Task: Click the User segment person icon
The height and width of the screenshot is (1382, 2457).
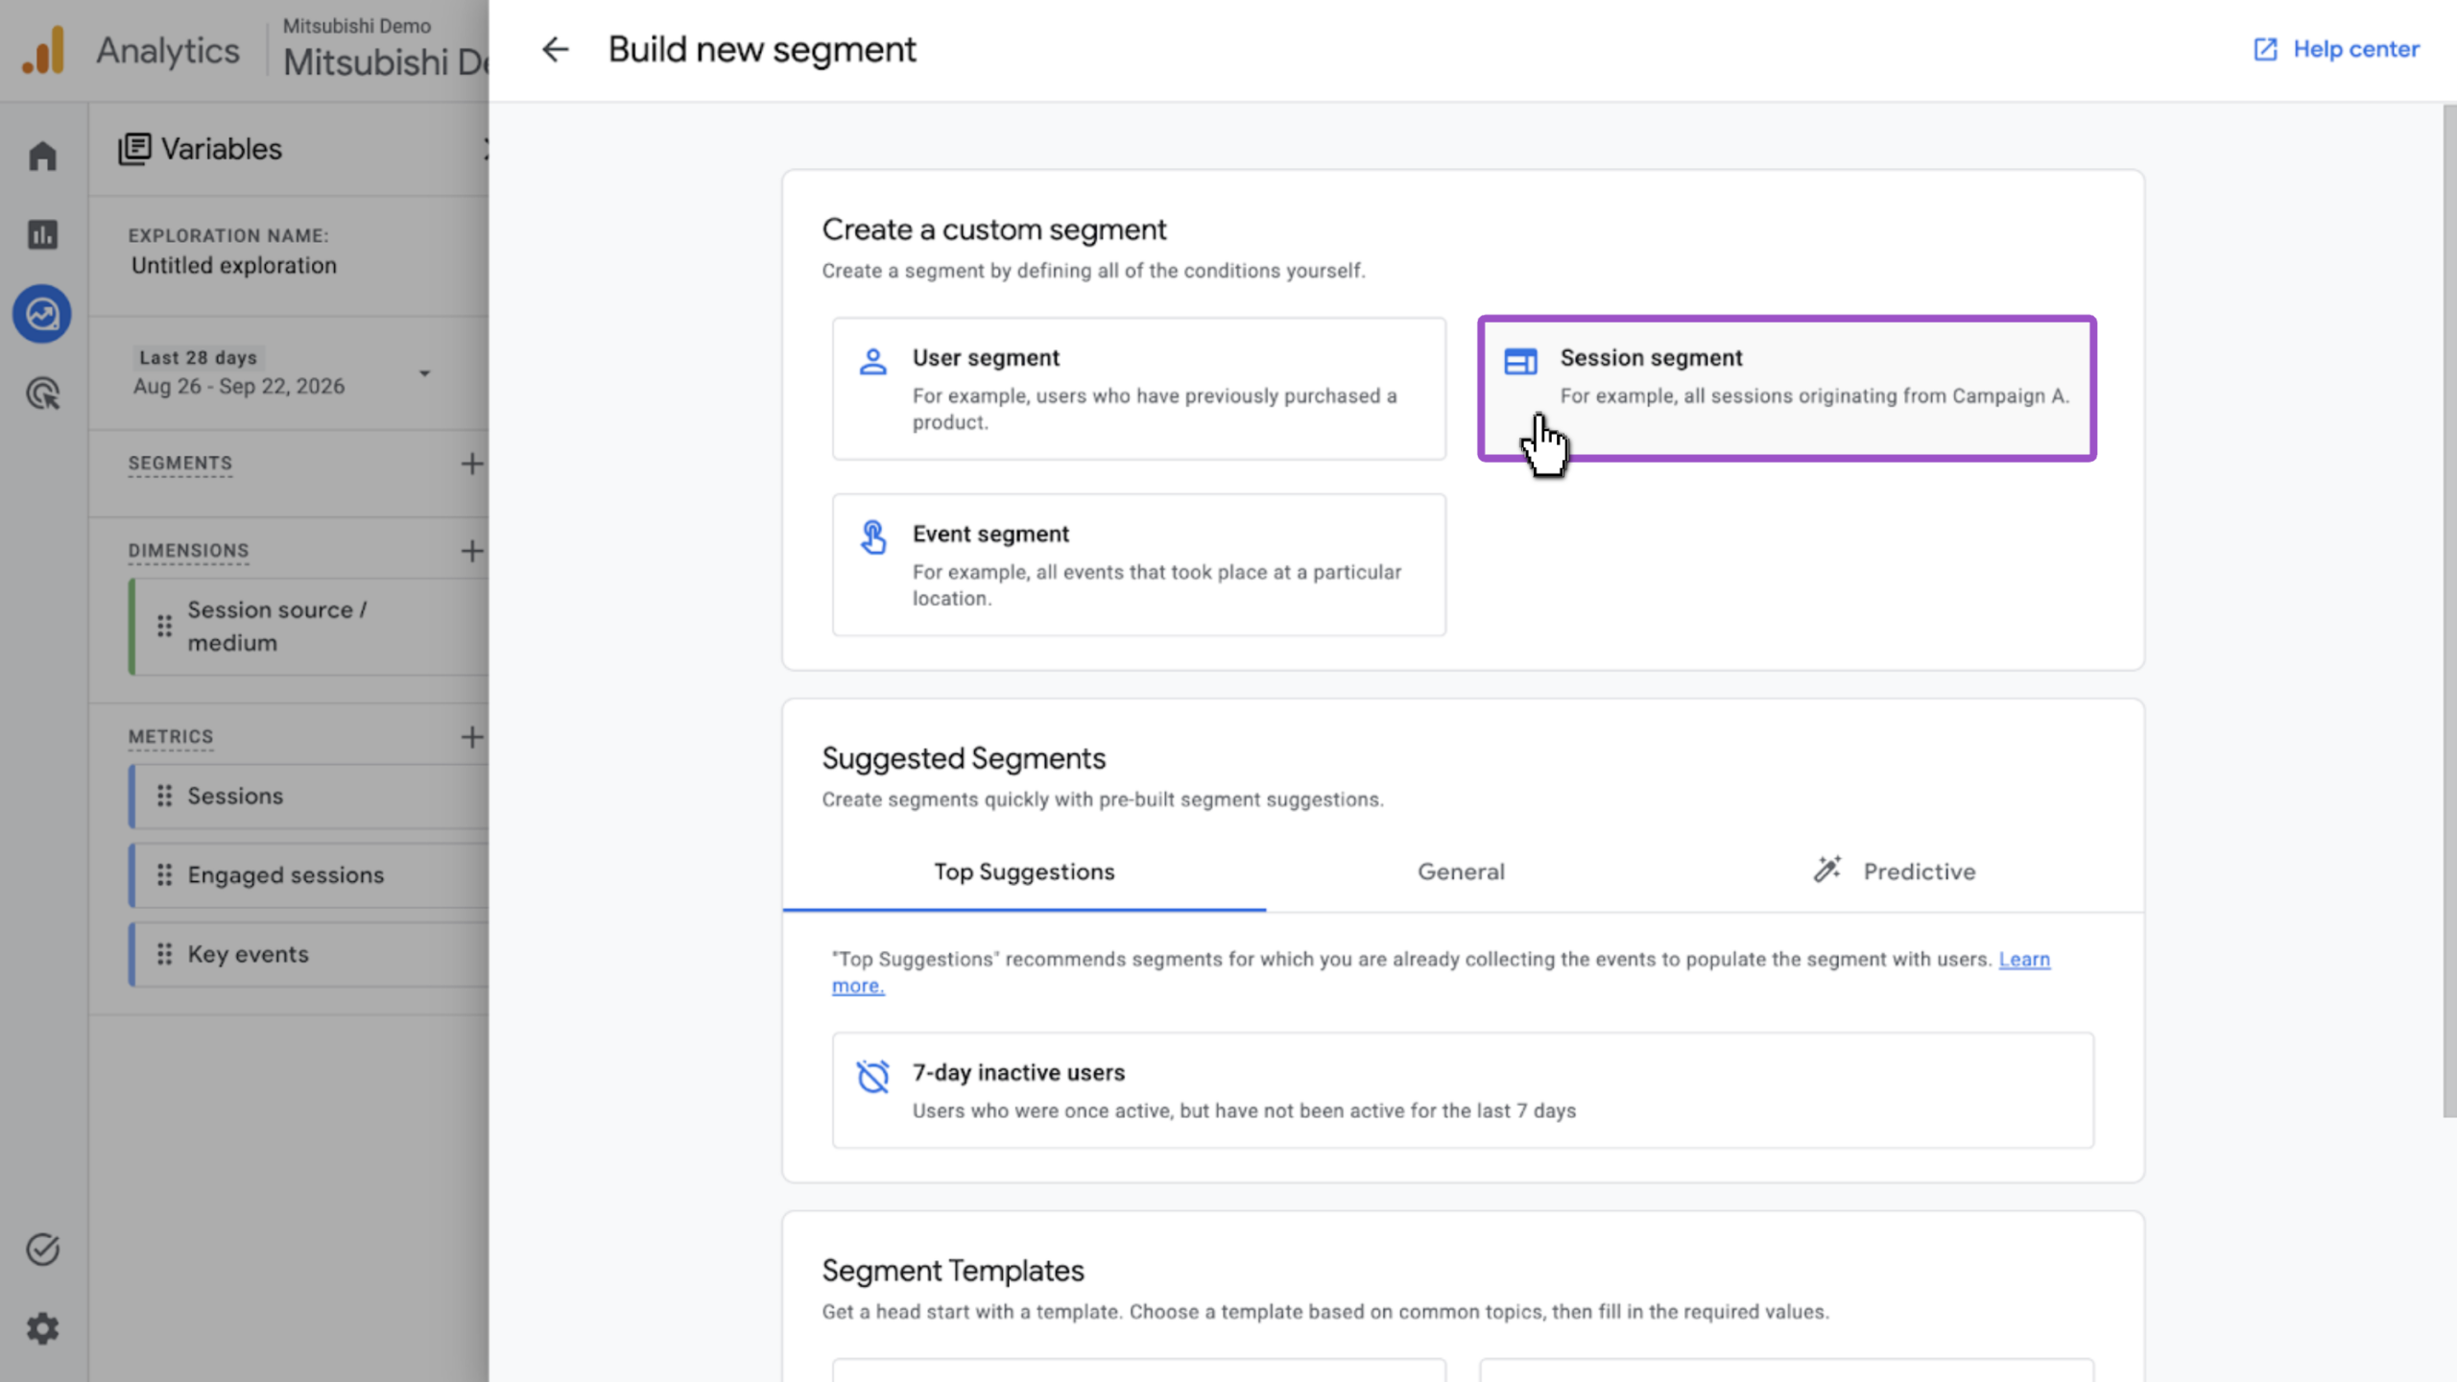Action: click(872, 362)
